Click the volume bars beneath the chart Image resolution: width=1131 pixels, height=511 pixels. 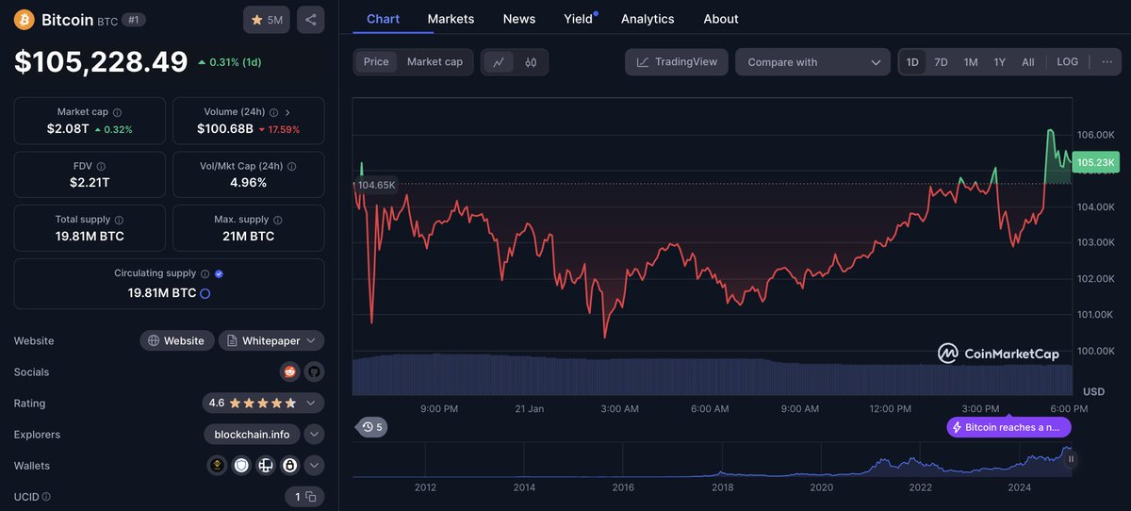(x=713, y=375)
